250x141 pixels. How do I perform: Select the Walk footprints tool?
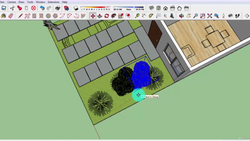(x=237, y=16)
